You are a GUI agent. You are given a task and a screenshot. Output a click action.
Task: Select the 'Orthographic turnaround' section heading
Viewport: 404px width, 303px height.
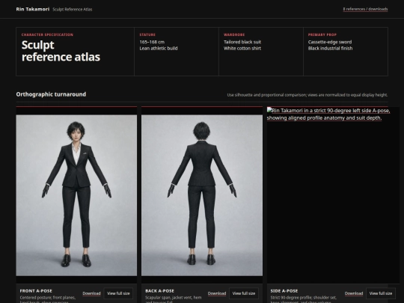click(51, 94)
